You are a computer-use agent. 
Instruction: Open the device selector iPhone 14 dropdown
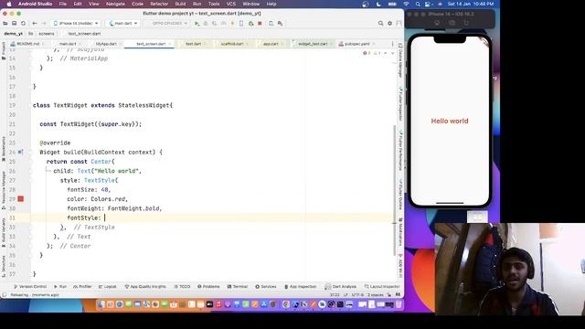[x=76, y=23]
